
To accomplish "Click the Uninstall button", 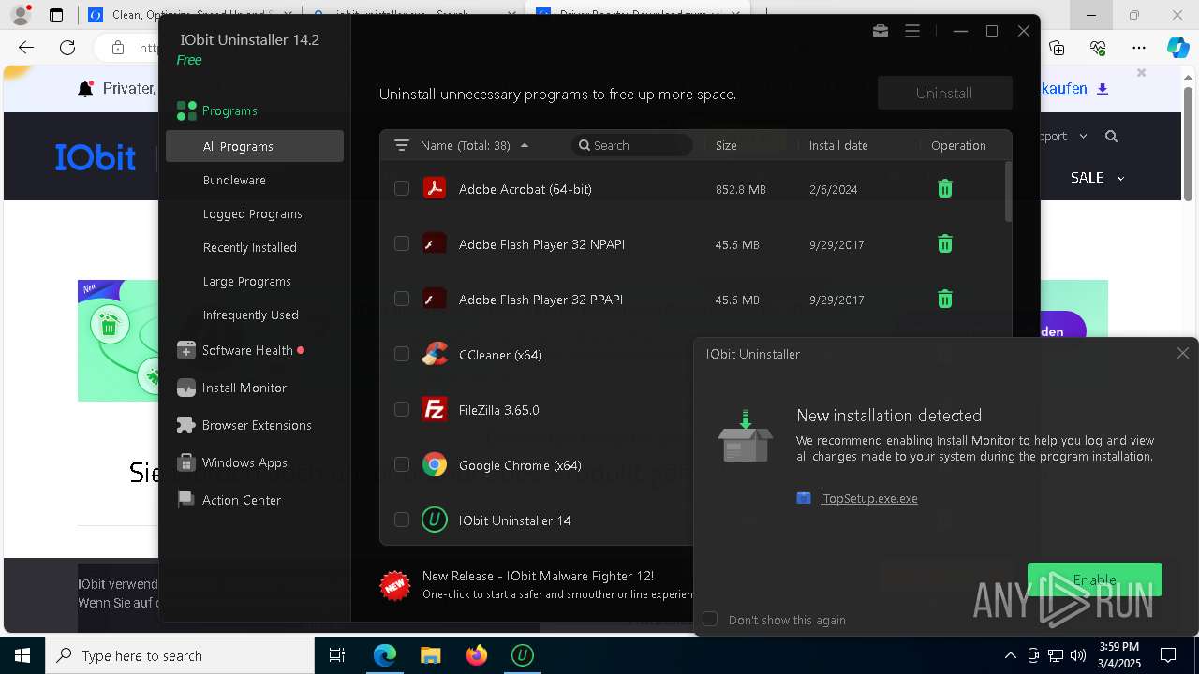I will click(944, 93).
